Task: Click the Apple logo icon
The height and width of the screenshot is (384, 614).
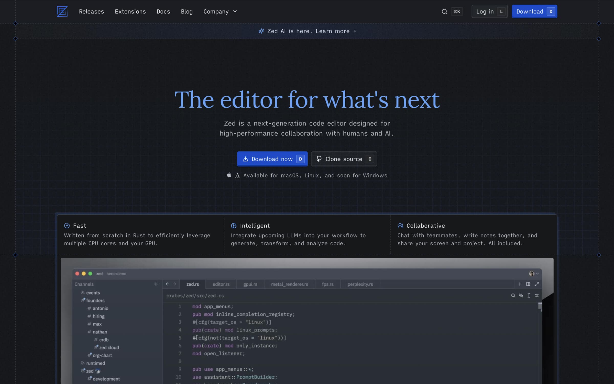Action: [x=229, y=175]
